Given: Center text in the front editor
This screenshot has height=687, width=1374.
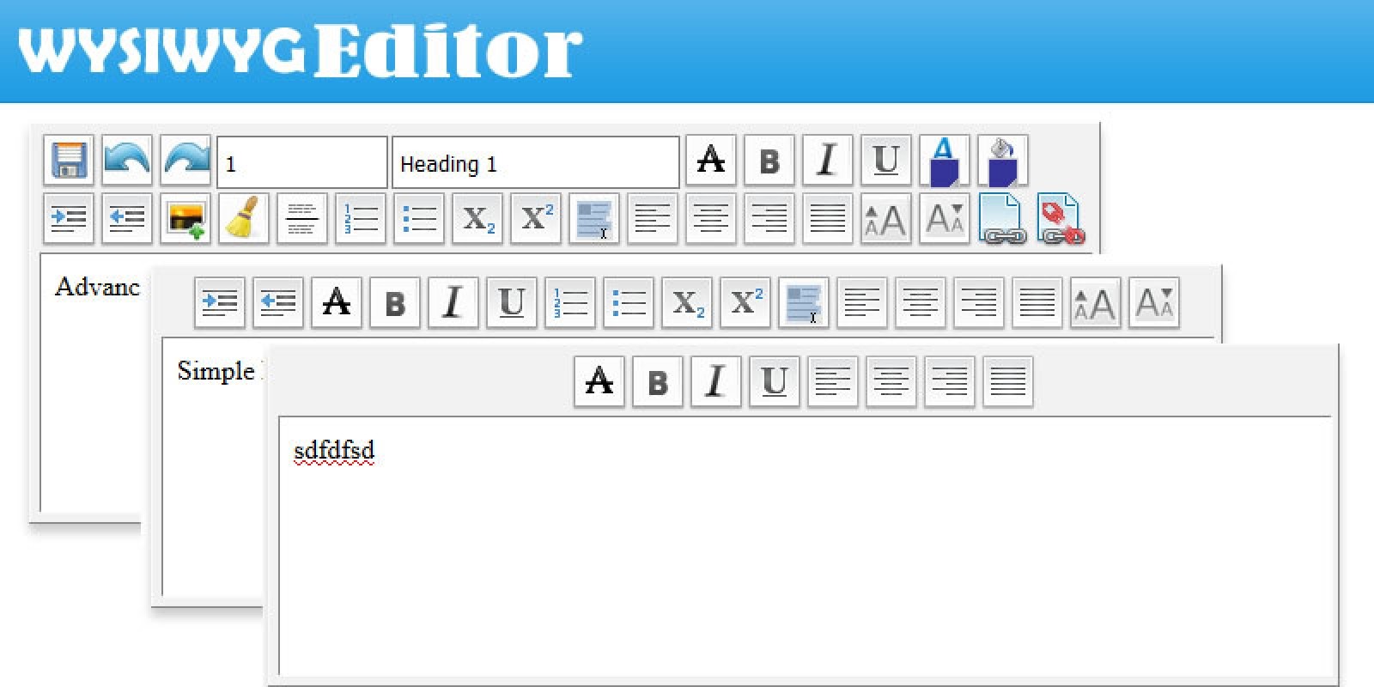Looking at the screenshot, I should coord(891,381).
